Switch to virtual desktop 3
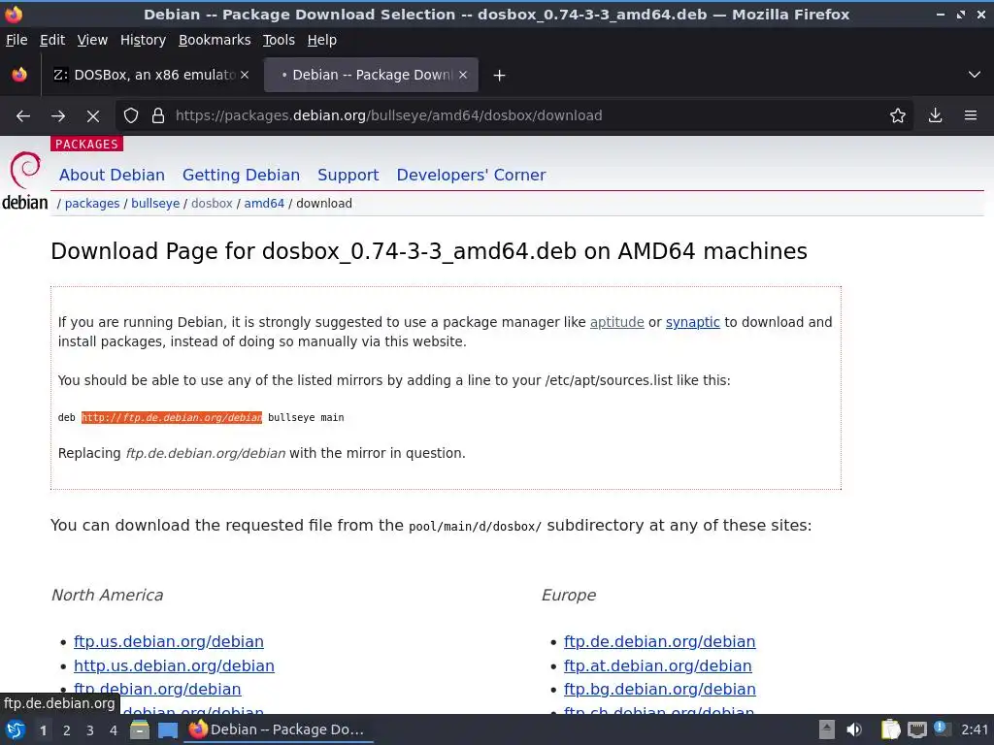Image resolution: width=994 pixels, height=745 pixels. tap(90, 730)
